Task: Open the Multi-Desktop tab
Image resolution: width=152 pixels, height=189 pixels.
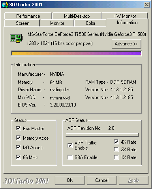Action: tap(77, 16)
